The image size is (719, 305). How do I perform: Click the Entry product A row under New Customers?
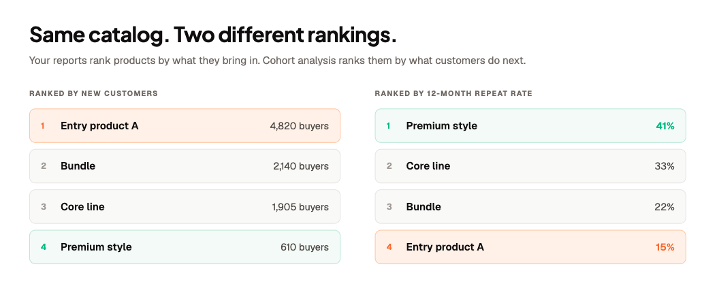(185, 126)
